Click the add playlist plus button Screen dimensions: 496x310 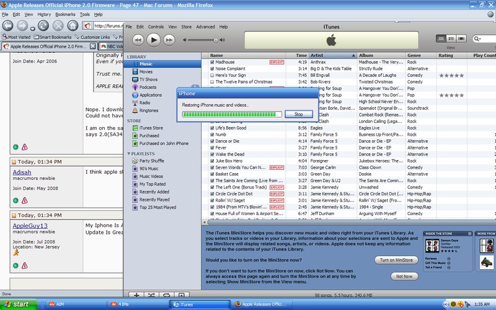point(136,295)
